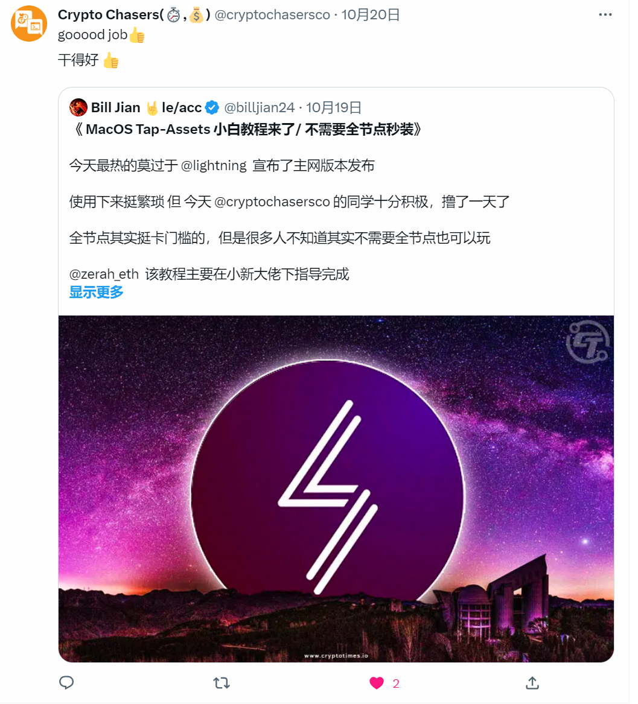
Task: Click Bill Jian's small profile avatar
Action: [x=78, y=108]
